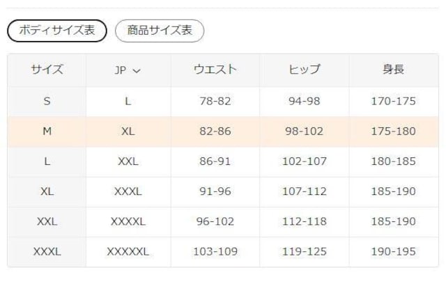Click the 身長 column header

[393, 70]
